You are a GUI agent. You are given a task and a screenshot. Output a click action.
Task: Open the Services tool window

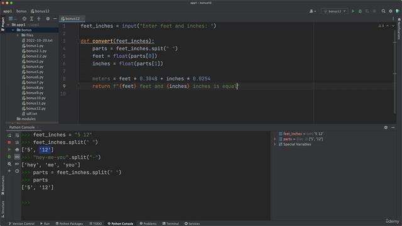[192, 223]
